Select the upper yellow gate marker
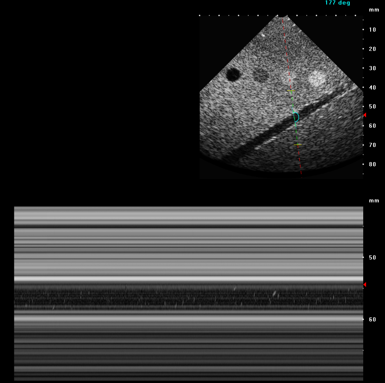This screenshot has width=385, height=383. [291, 90]
